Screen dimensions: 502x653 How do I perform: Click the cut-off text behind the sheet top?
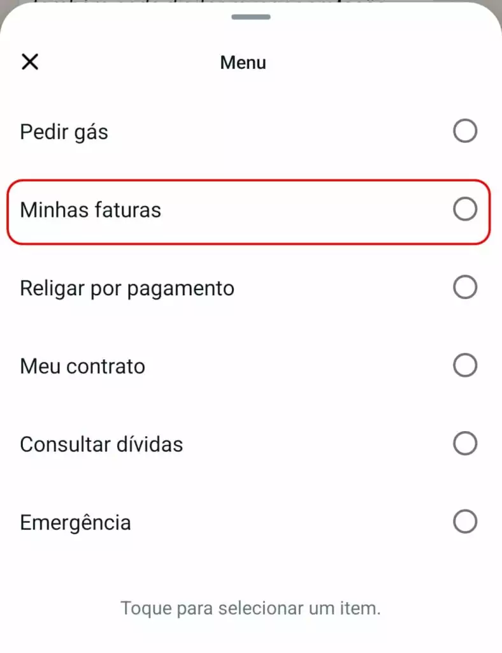click(208, 1)
